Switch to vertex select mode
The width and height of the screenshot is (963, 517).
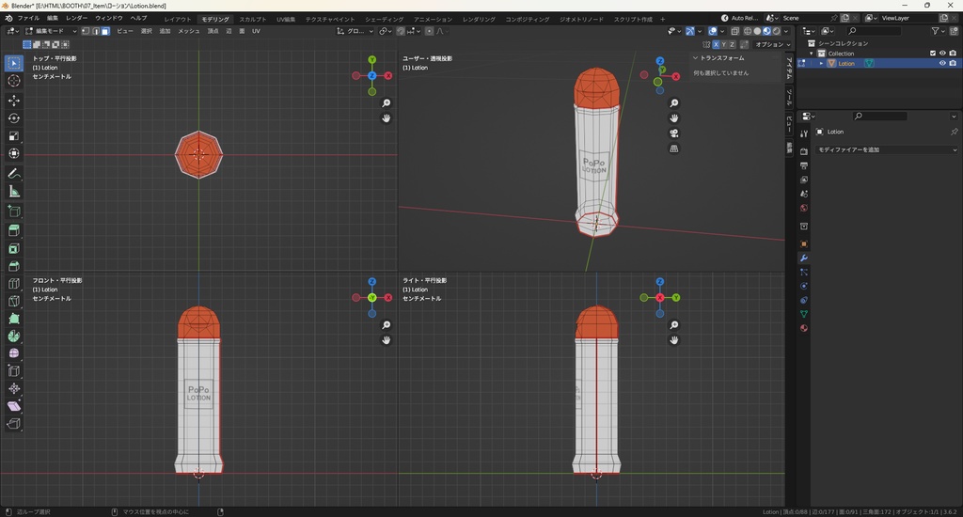pyautogui.click(x=86, y=31)
